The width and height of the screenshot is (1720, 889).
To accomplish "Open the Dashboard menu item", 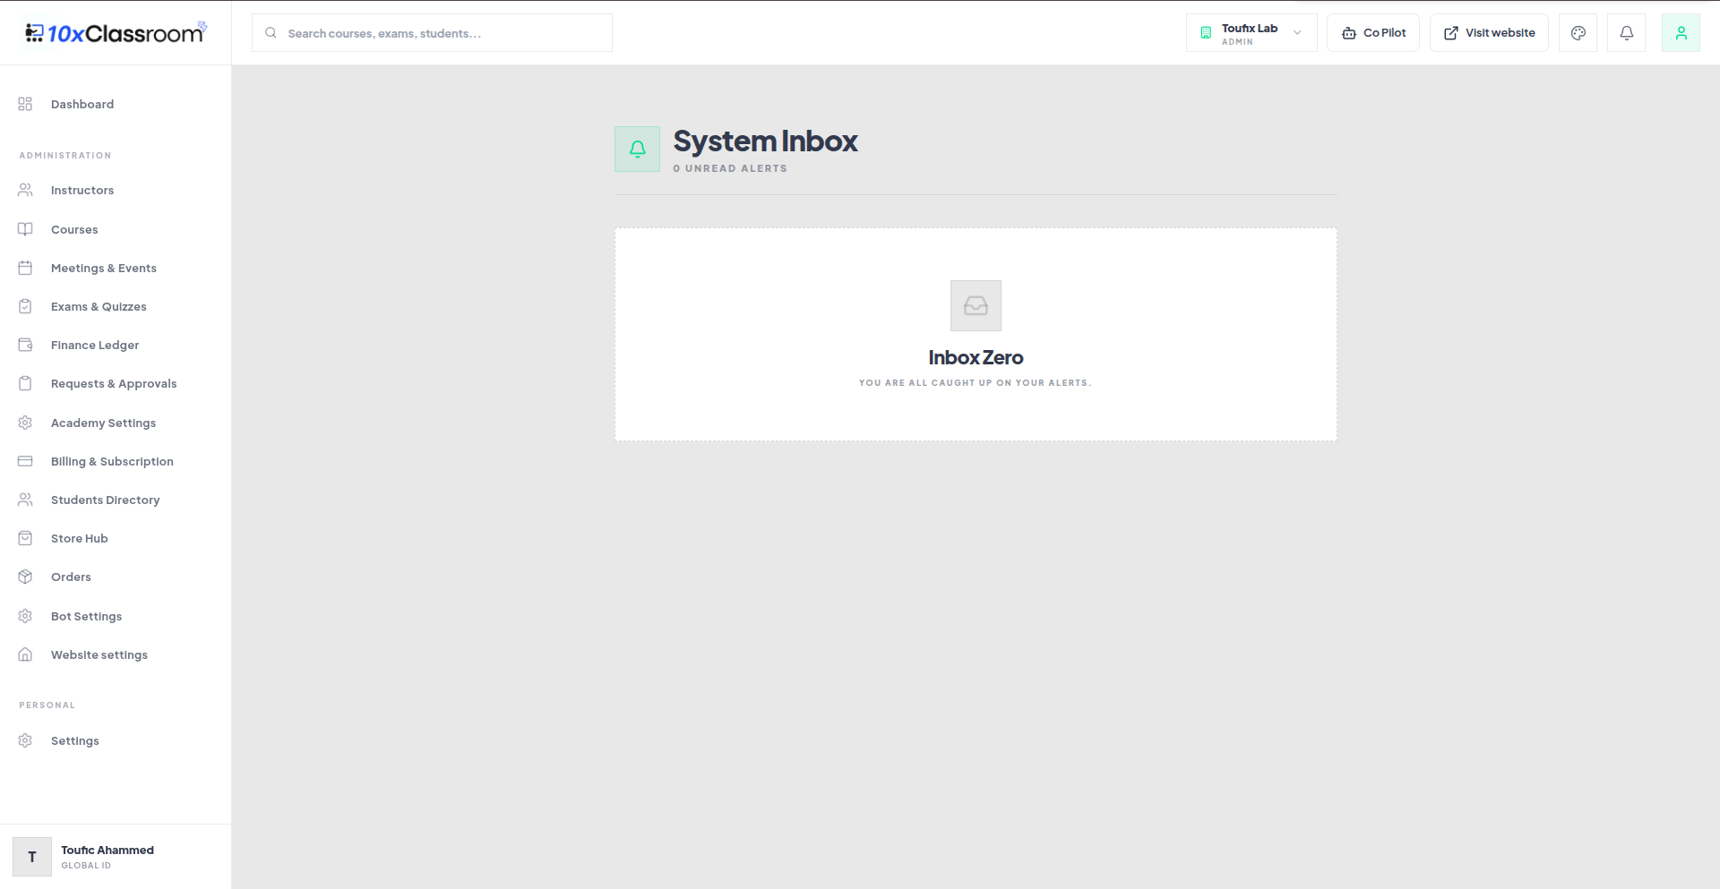I will coord(116,104).
